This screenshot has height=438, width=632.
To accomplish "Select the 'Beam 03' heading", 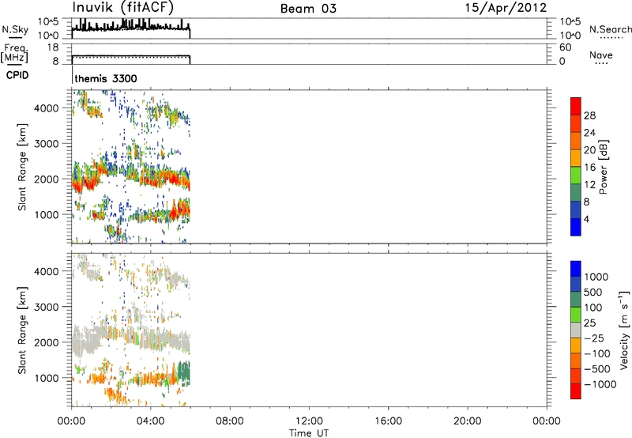I will 308,9.
